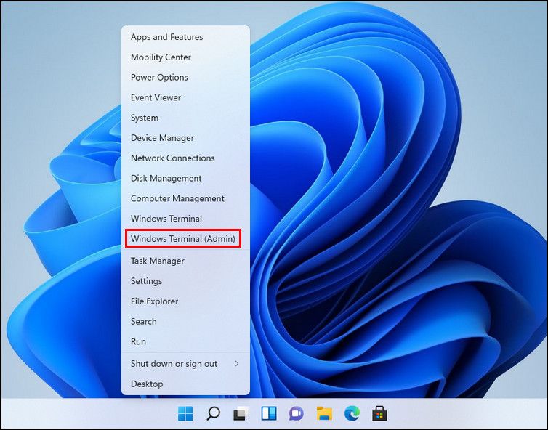Choose Computer Management
The height and width of the screenshot is (430, 548).
pyautogui.click(x=177, y=199)
